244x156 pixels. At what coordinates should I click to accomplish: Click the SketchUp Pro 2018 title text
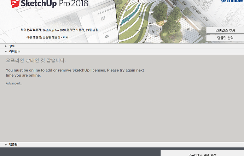click(x=54, y=4)
